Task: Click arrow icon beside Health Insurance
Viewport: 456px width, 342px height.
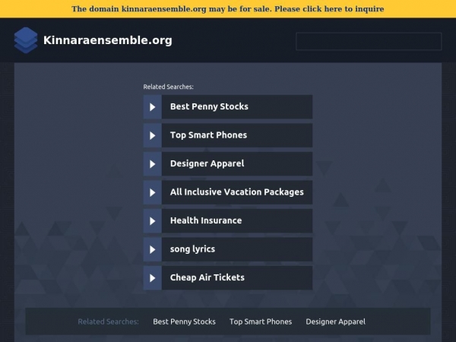Action: 153,221
